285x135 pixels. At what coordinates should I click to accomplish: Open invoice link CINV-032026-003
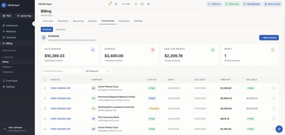tap(61, 109)
